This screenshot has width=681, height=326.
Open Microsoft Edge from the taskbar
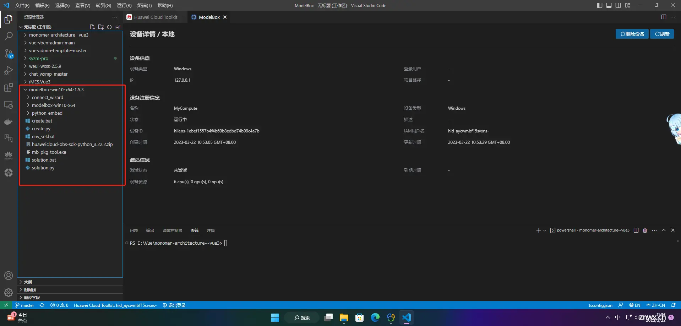[x=375, y=317]
